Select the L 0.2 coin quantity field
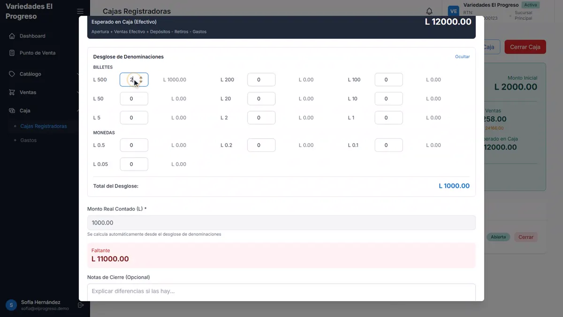This screenshot has height=317, width=563. pos(261,145)
